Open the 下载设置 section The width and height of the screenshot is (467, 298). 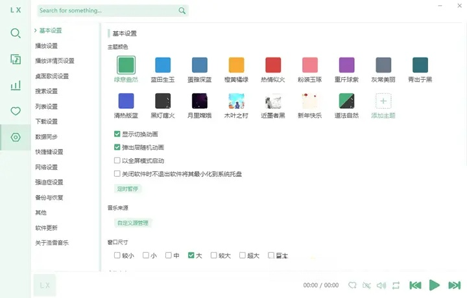click(x=47, y=122)
